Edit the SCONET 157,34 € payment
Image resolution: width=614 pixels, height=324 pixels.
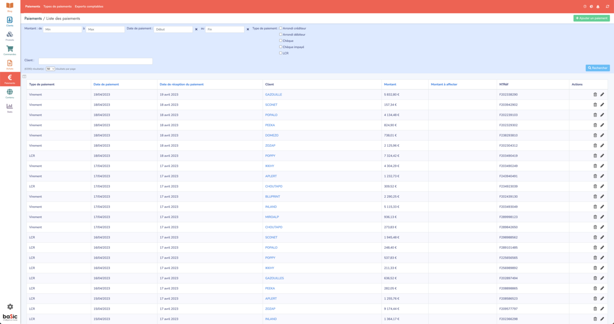pyautogui.click(x=602, y=105)
